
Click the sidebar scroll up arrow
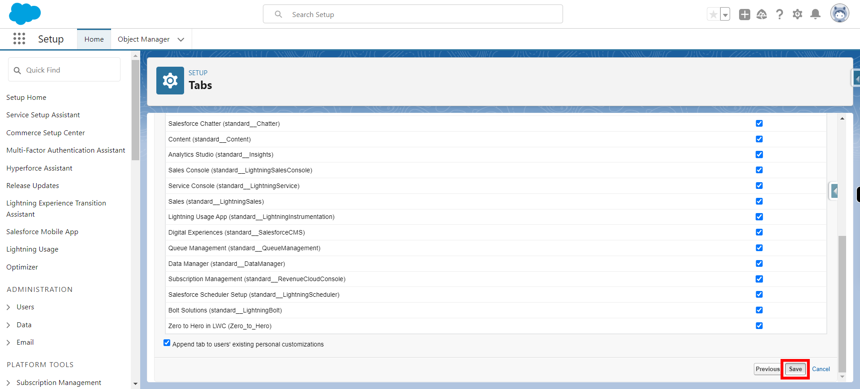coord(135,56)
